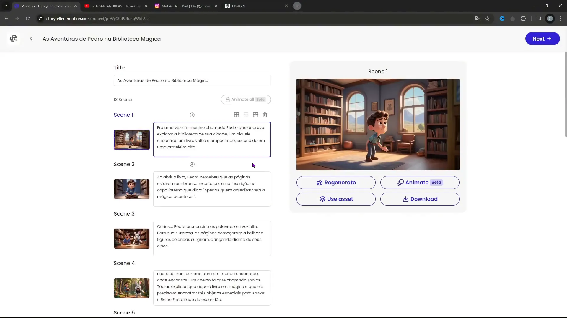Image resolution: width=567 pixels, height=318 pixels.
Task: Click the Title input field
Action: 192,80
